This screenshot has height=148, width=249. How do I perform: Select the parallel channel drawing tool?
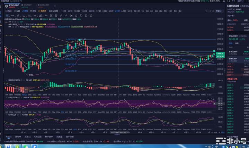tap(18, 16)
